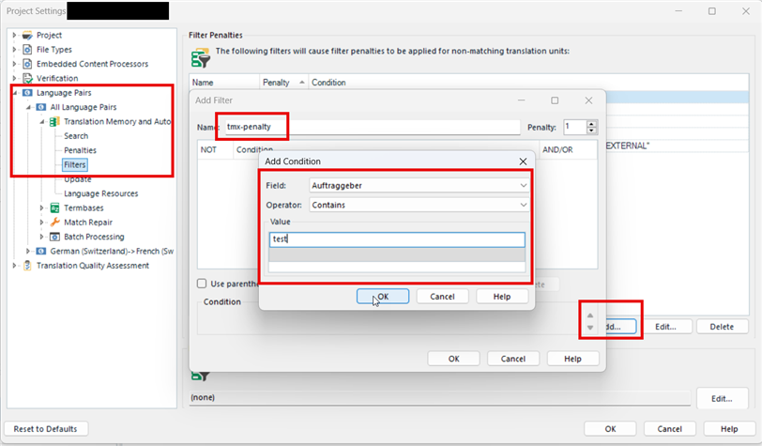The height and width of the screenshot is (446, 762).
Task: Click Help in Add Filter dialog
Action: click(x=573, y=359)
